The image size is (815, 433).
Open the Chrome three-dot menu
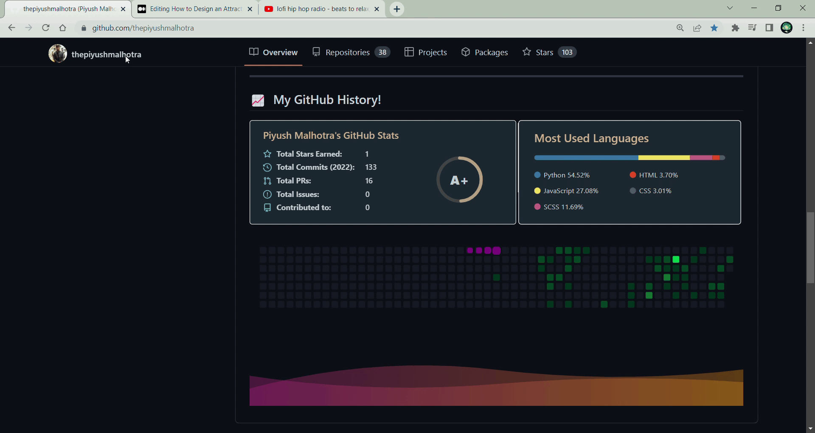(x=804, y=28)
